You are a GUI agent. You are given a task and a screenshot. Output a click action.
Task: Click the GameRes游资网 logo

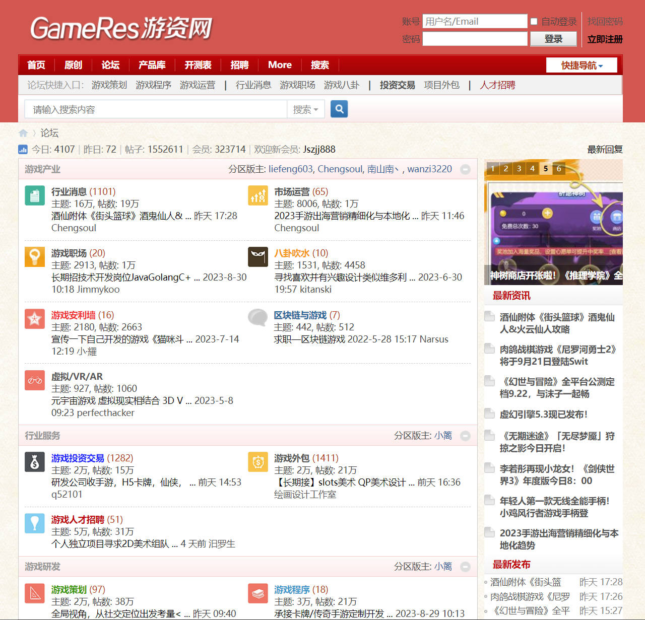(121, 28)
